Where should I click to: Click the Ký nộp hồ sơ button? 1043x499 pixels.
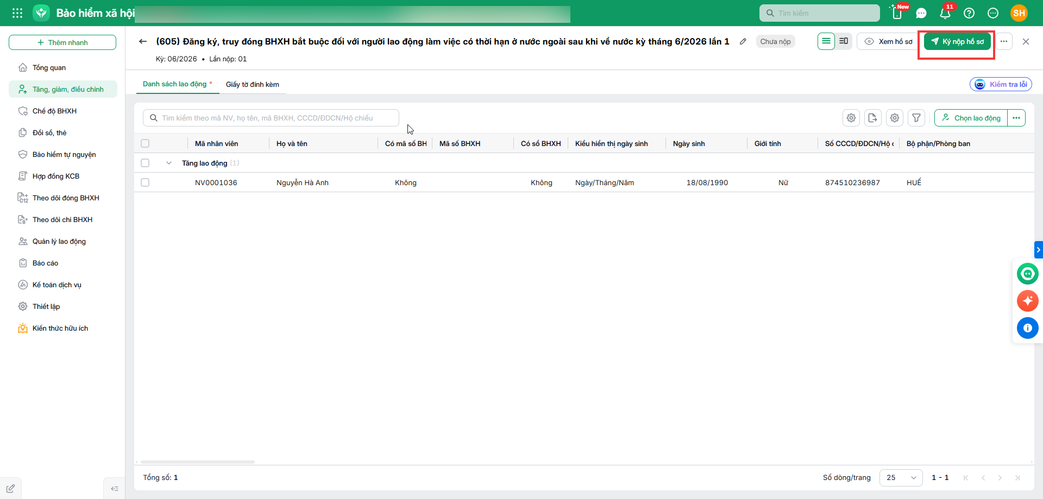[957, 41]
